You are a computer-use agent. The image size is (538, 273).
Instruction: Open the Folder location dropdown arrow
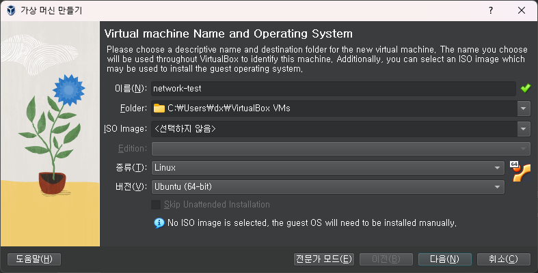tap(524, 109)
